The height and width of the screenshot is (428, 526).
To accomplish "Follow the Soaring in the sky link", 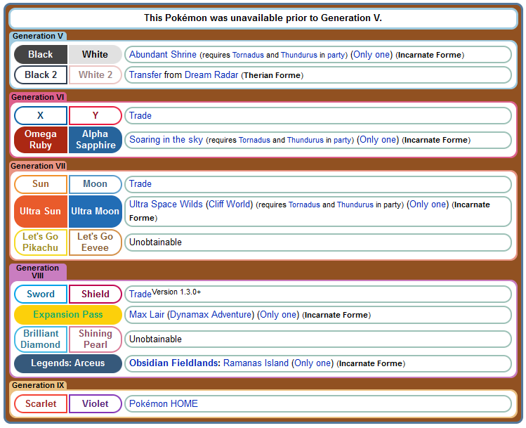I will point(166,140).
